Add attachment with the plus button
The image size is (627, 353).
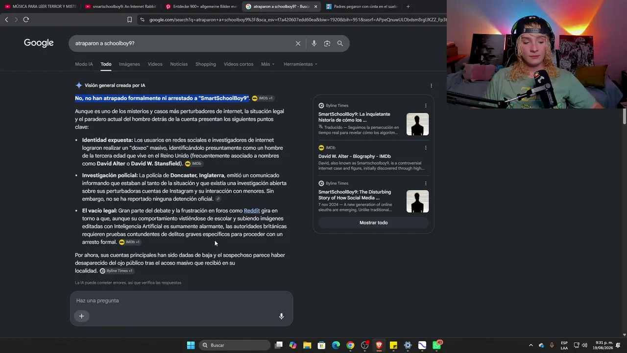click(82, 316)
